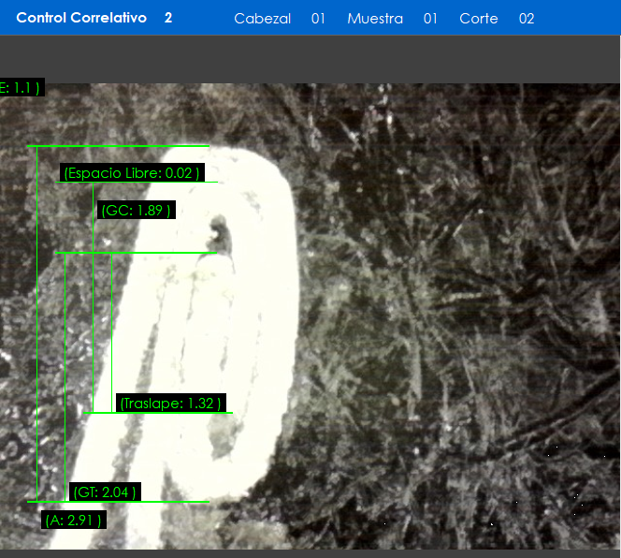Click the Muestra header label
Screen dimensions: 621x558
(x=375, y=19)
